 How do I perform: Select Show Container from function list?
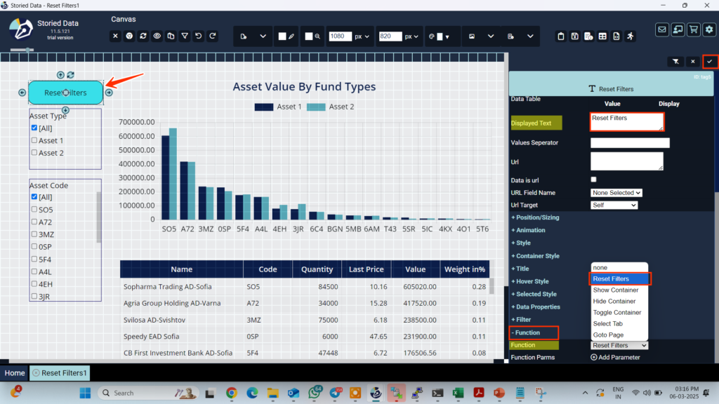[615, 290]
